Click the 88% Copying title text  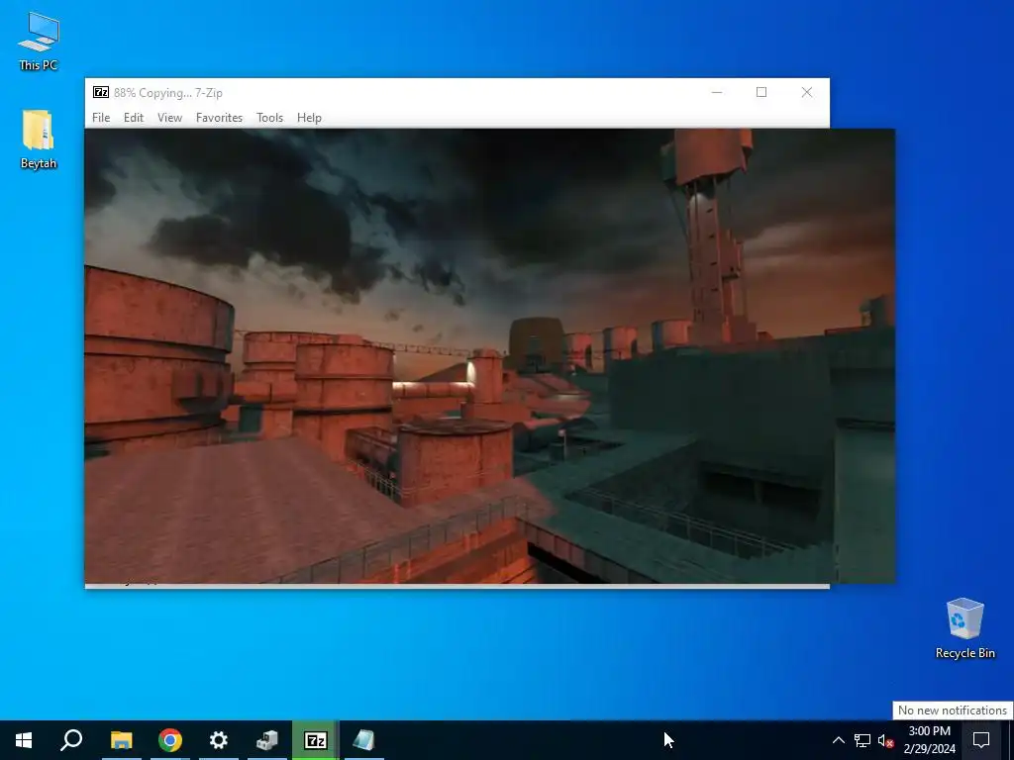(x=168, y=92)
